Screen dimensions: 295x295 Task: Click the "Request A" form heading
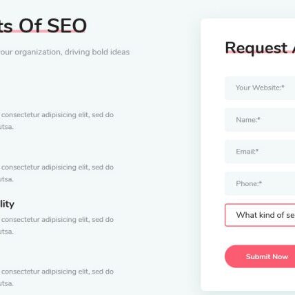[x=260, y=48]
